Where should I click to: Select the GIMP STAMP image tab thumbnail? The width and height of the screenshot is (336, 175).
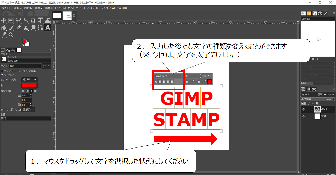[x=67, y=15]
